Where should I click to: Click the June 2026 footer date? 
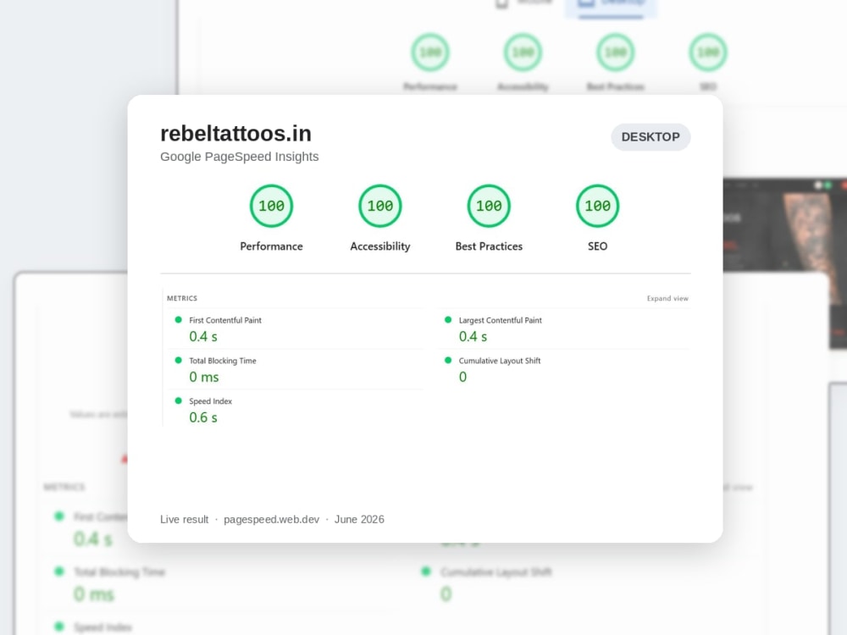pyautogui.click(x=359, y=520)
